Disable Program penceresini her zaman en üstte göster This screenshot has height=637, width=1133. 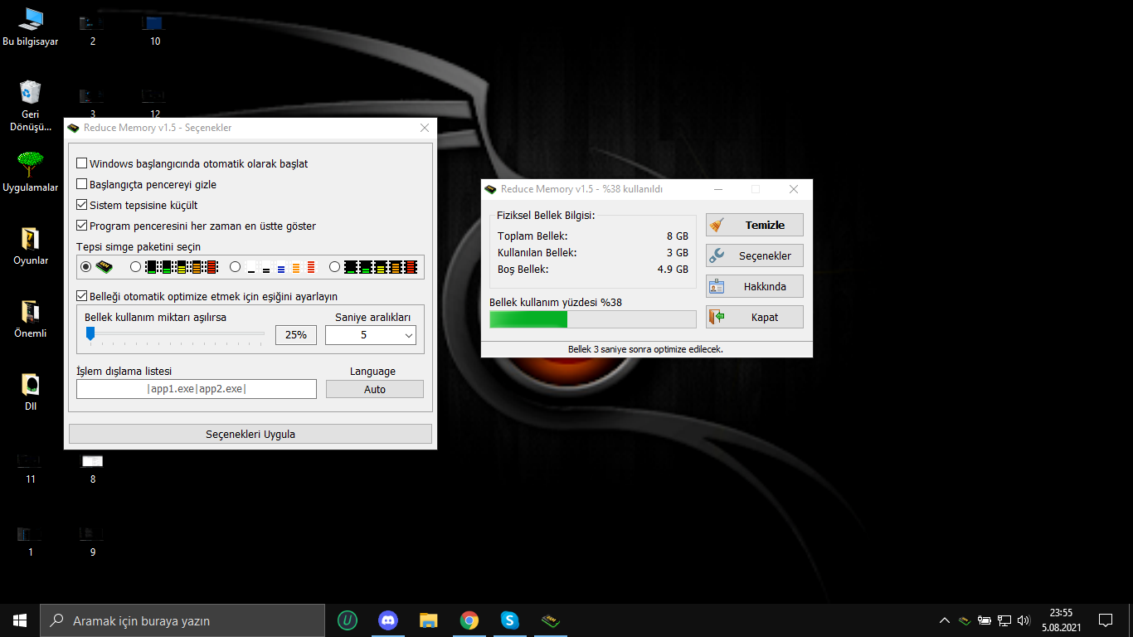point(82,226)
